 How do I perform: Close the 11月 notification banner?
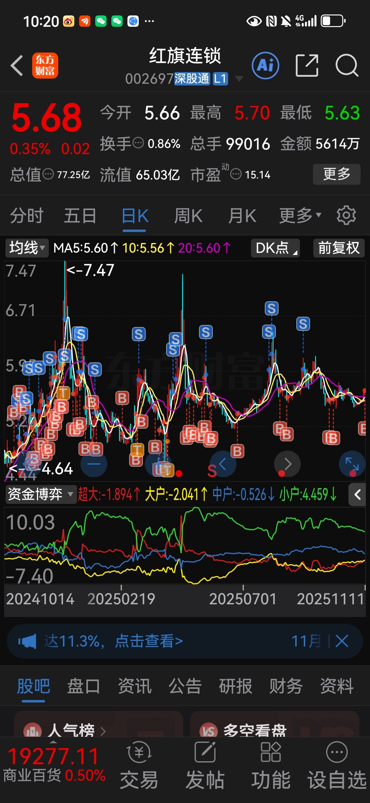[342, 641]
